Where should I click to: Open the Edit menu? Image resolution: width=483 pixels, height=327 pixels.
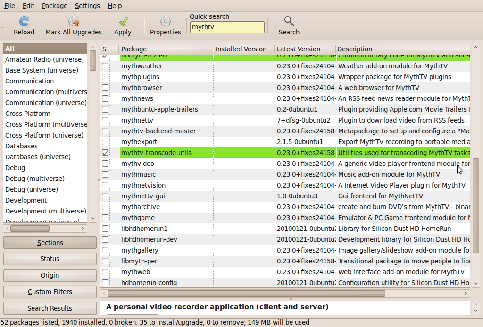tap(28, 6)
